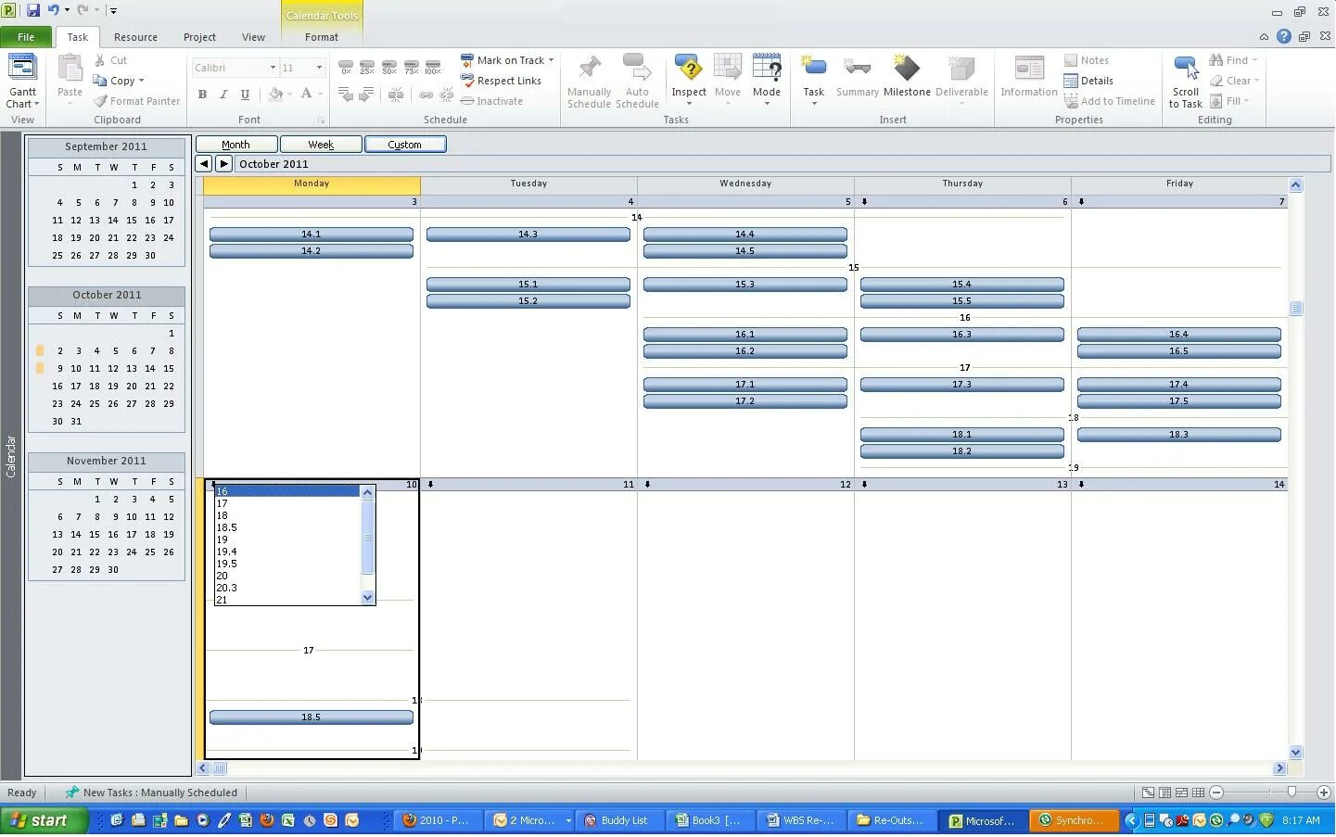Select task bar 17.3 on Thursday

(962, 385)
